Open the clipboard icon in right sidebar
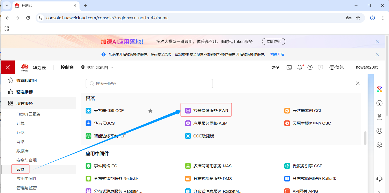The image size is (389, 193). (x=379, y=117)
